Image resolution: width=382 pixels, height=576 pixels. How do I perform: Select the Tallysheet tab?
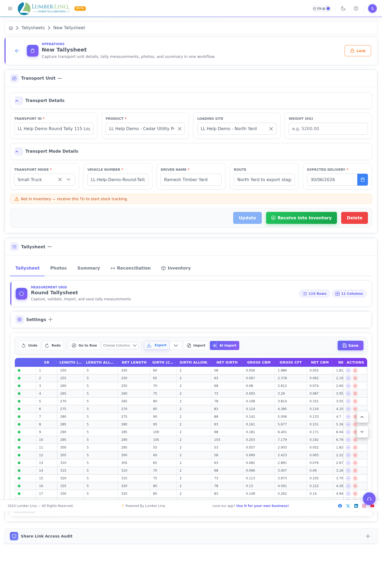click(x=28, y=268)
